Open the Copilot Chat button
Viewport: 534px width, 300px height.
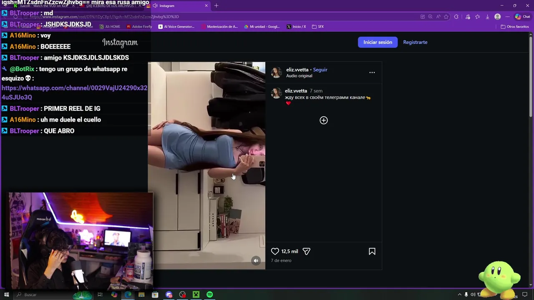(523, 17)
